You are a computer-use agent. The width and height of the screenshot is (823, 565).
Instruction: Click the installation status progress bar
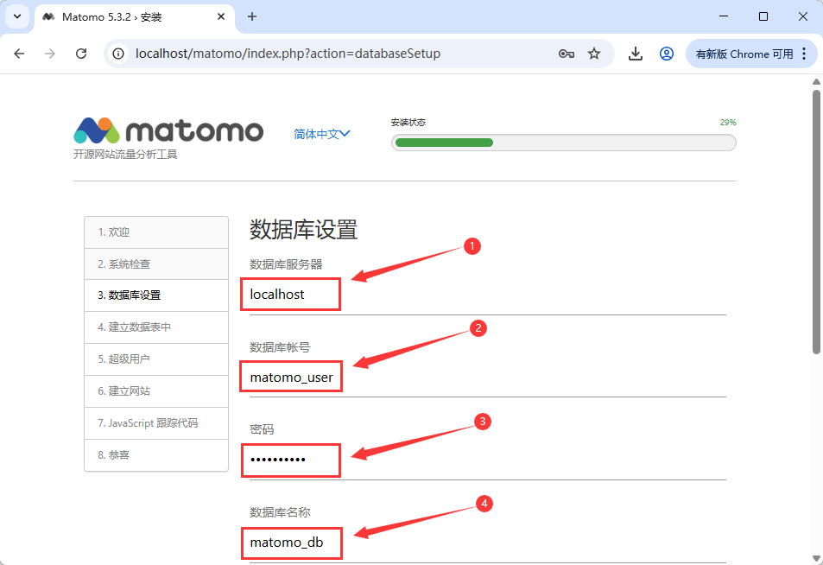(x=563, y=143)
